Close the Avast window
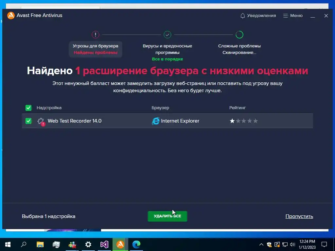This screenshot has height=251, width=335. click(x=326, y=16)
